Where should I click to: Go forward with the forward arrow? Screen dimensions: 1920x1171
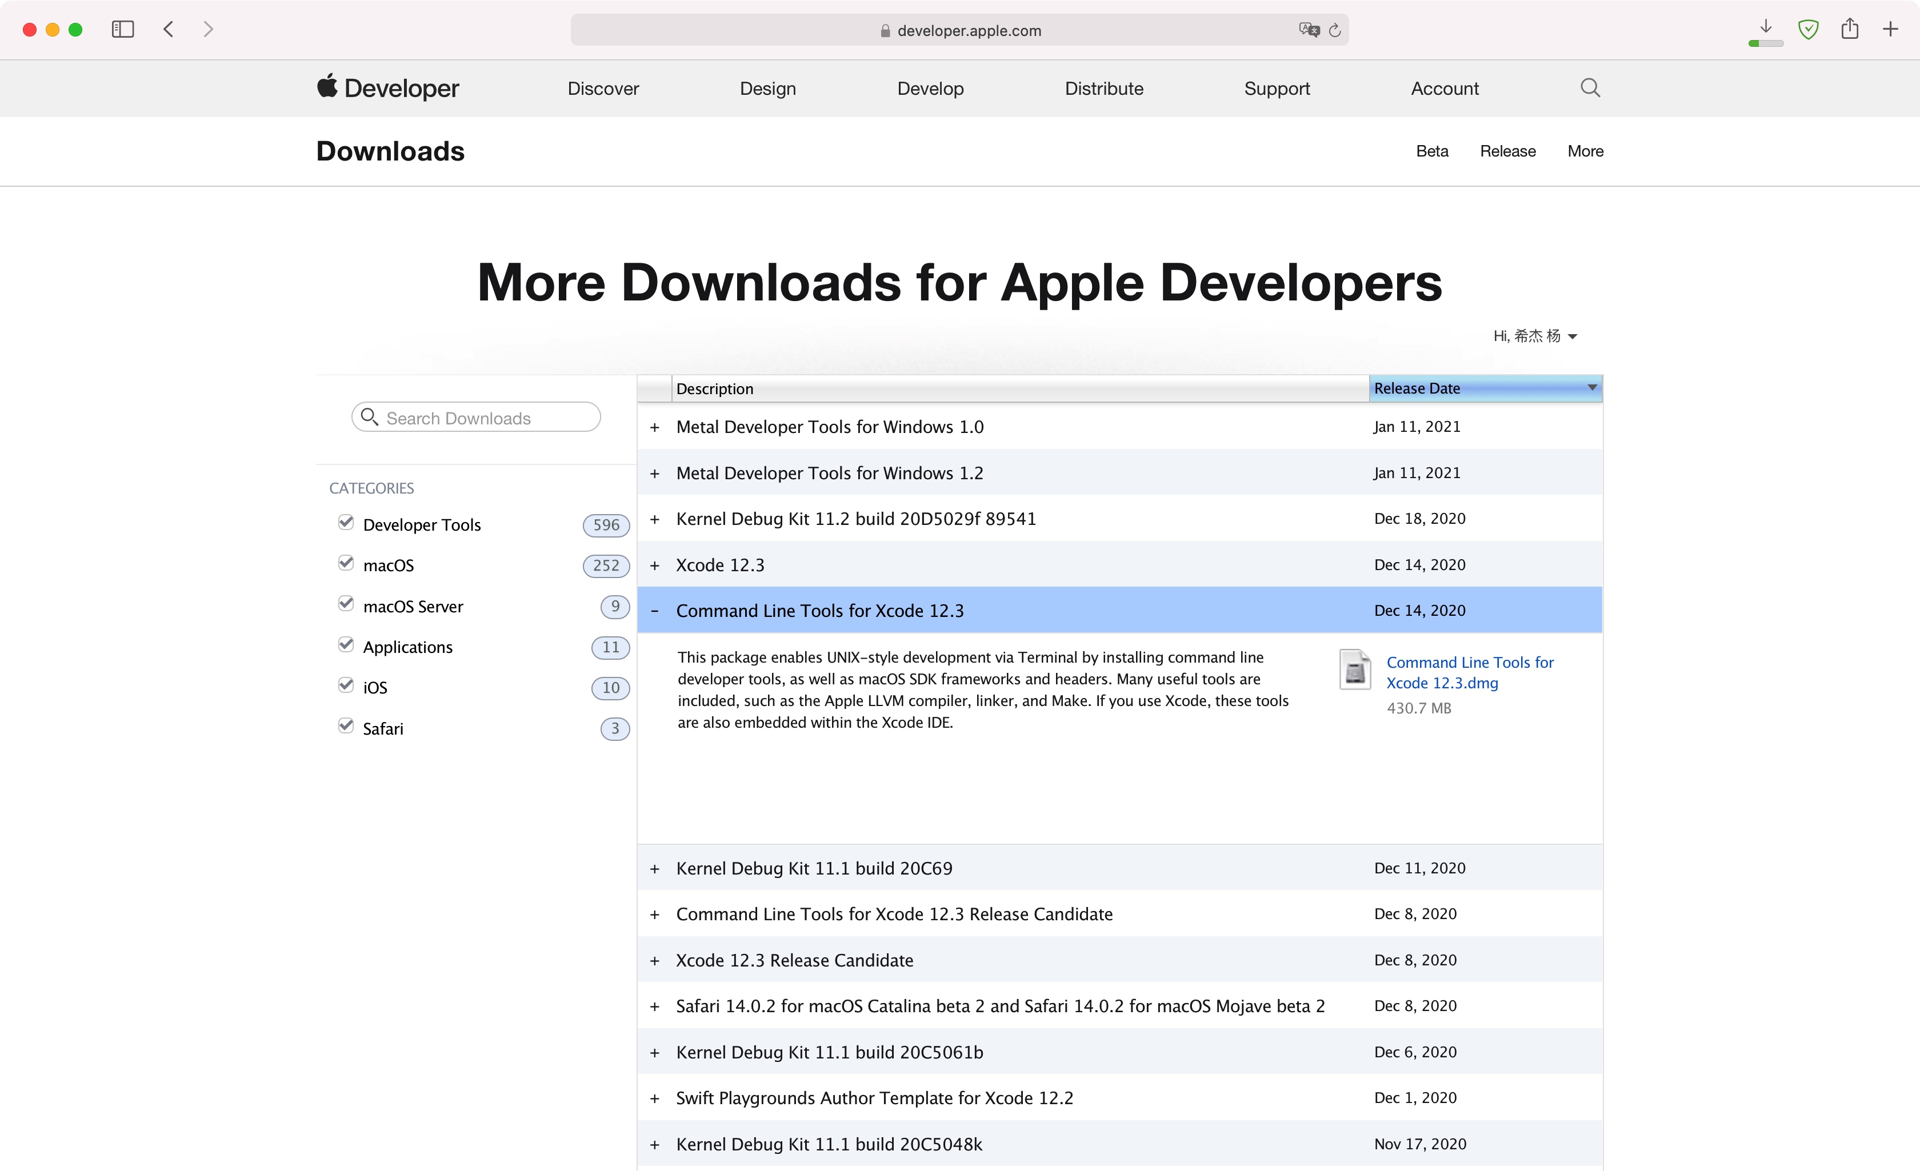(208, 30)
